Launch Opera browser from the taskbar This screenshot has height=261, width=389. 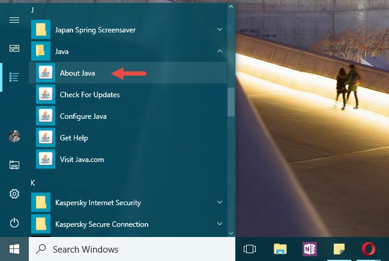click(x=369, y=249)
